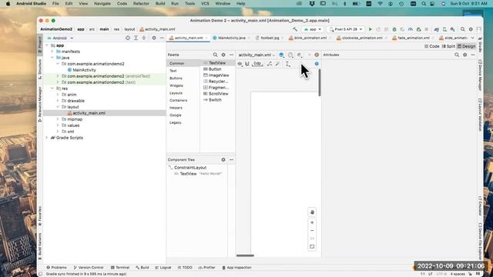This screenshot has width=493, height=277.
Task: Toggle View Options eye icon in design toolbar
Action: click(x=240, y=64)
